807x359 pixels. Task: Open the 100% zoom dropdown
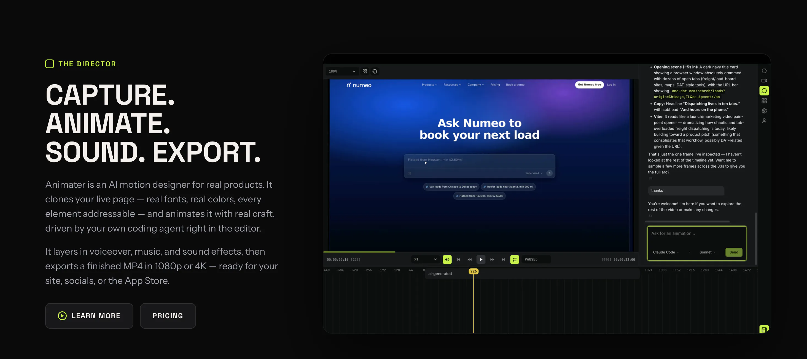(x=342, y=71)
